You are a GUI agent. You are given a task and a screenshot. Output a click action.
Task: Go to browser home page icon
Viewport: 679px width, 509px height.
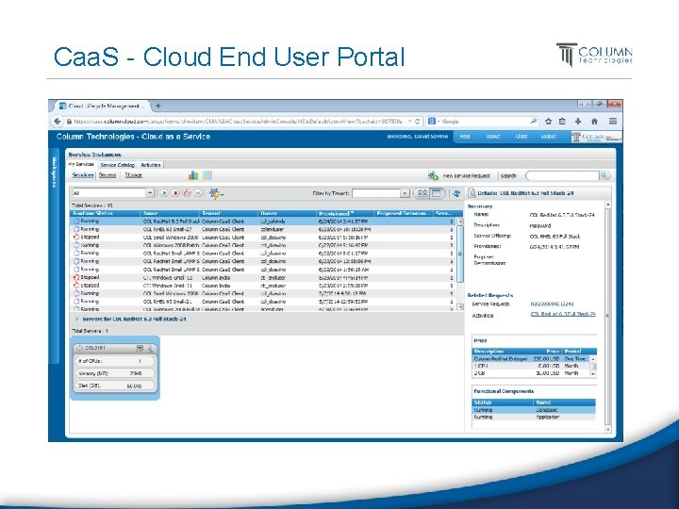point(594,122)
